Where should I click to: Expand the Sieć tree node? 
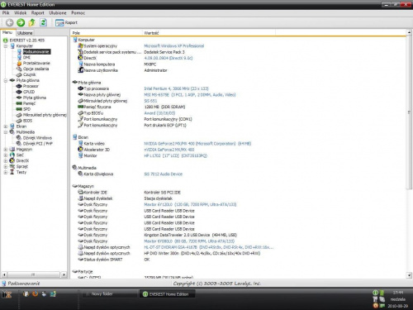pos(6,155)
